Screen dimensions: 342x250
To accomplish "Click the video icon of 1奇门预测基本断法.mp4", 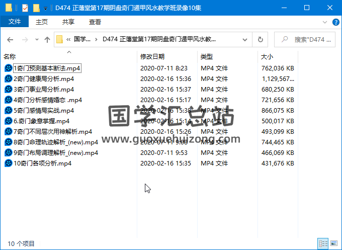I will tap(8, 68).
